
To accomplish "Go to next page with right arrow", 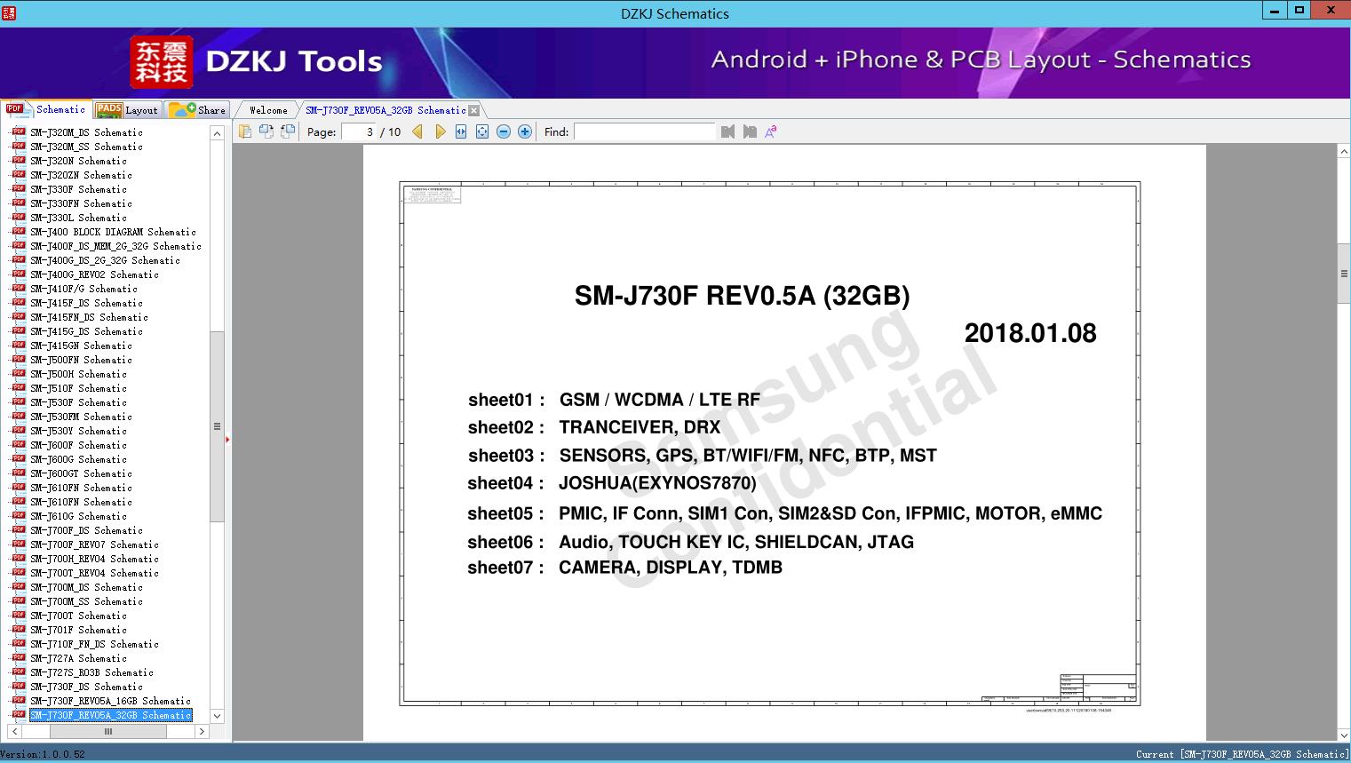I will 440,131.
